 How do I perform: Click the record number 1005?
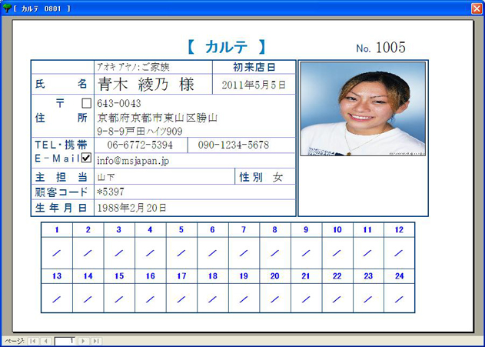click(390, 48)
